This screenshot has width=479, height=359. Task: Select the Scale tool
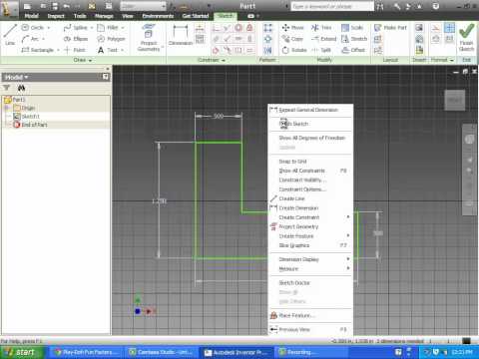352,28
